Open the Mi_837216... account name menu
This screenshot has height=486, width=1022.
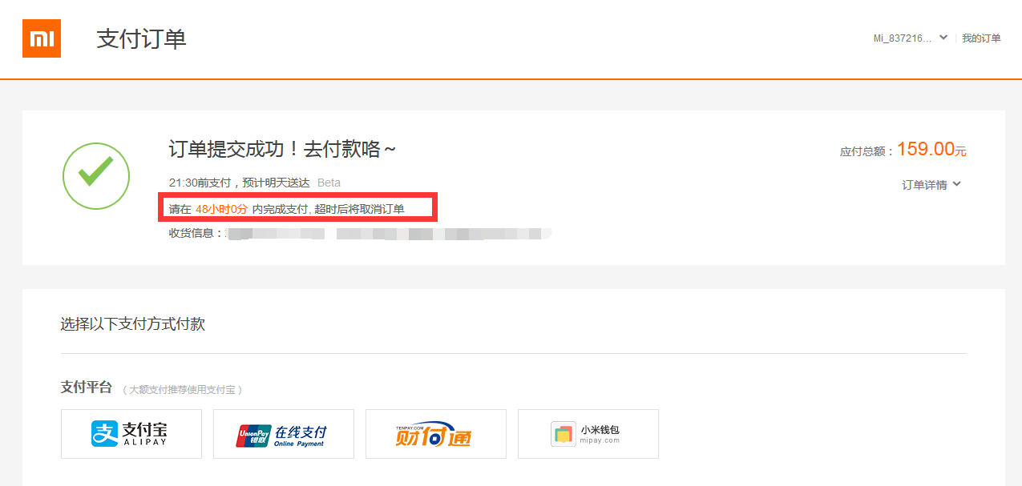click(x=903, y=38)
